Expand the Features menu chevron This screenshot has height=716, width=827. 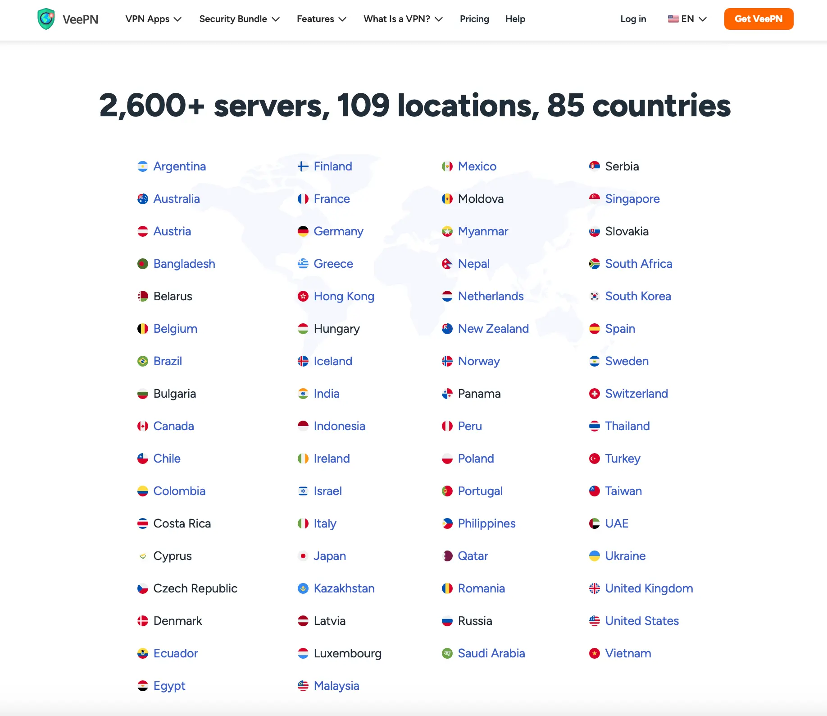[342, 19]
